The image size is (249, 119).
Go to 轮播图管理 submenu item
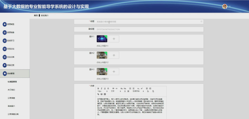pos(12,82)
